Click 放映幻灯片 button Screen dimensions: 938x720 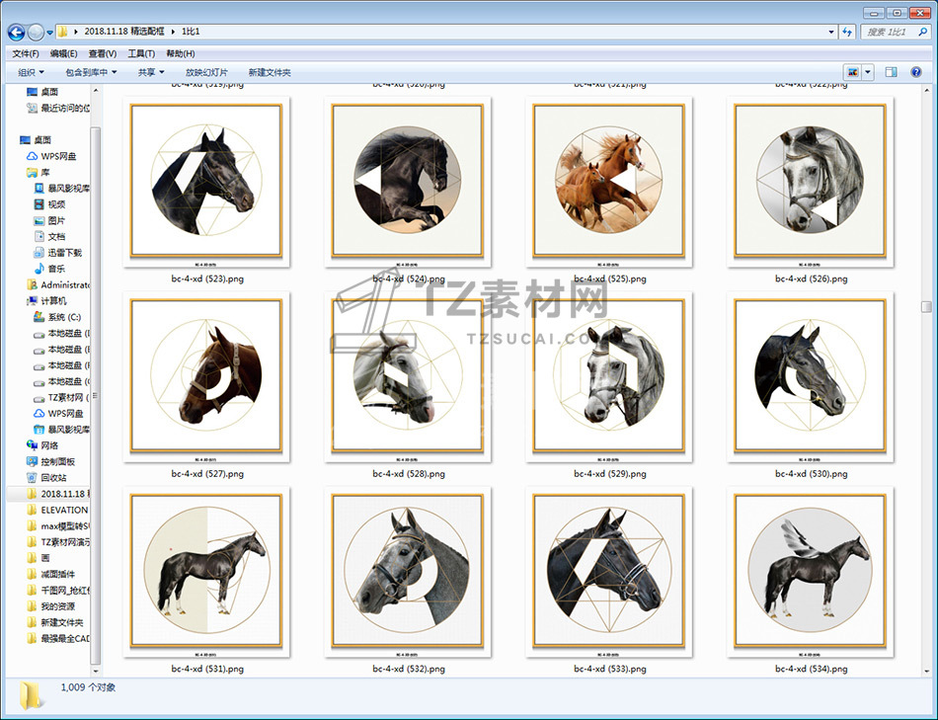point(206,72)
